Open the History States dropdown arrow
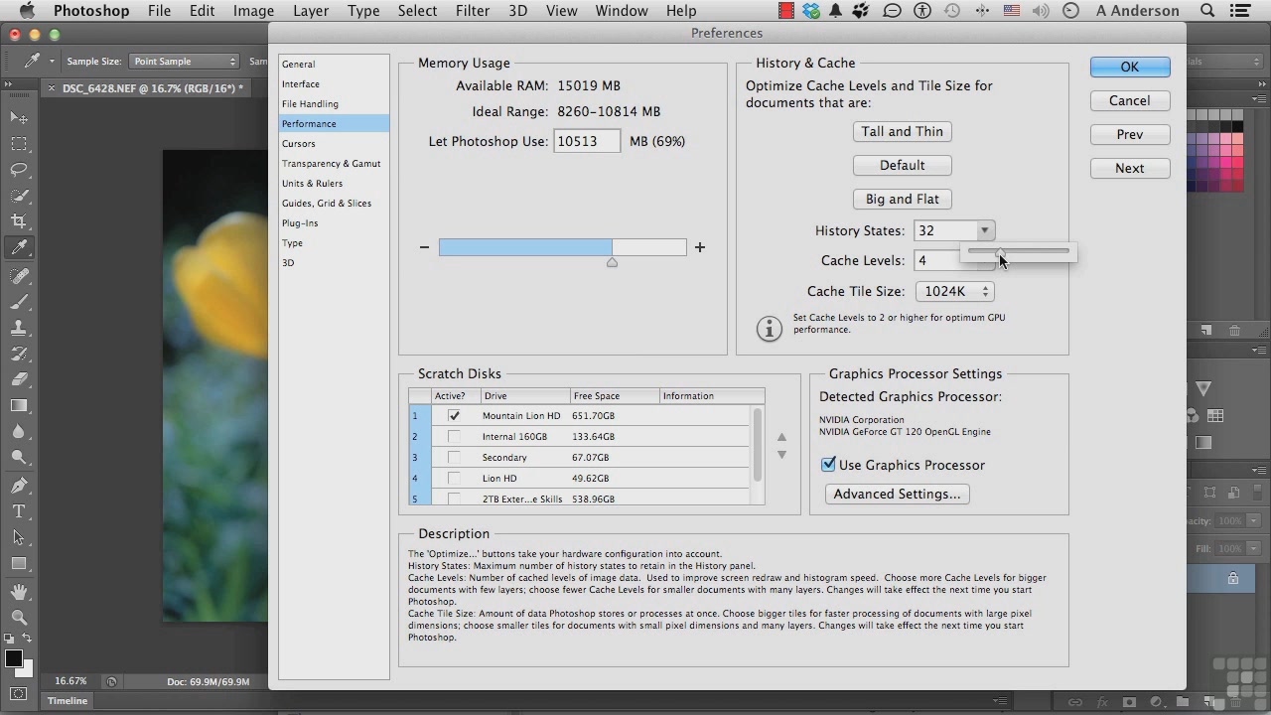The width and height of the screenshot is (1271, 715). point(984,230)
